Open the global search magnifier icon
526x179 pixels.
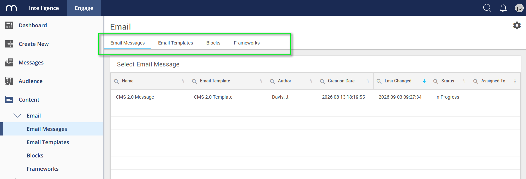[x=487, y=8]
